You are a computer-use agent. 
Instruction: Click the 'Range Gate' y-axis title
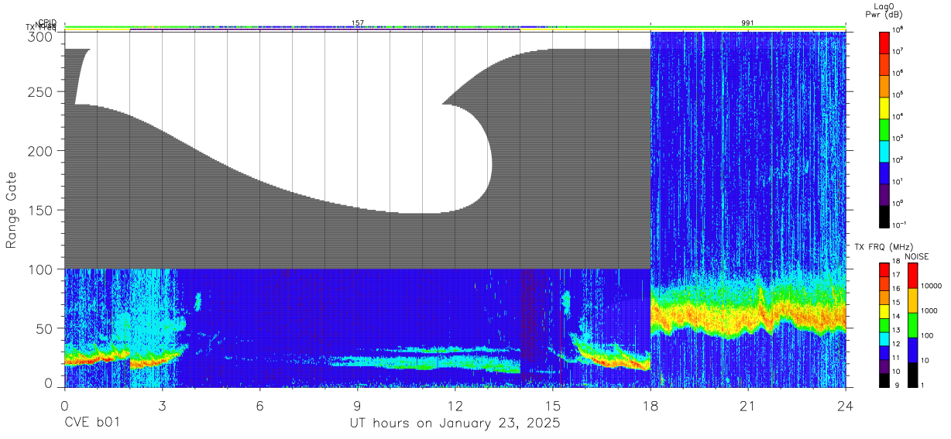pos(12,211)
